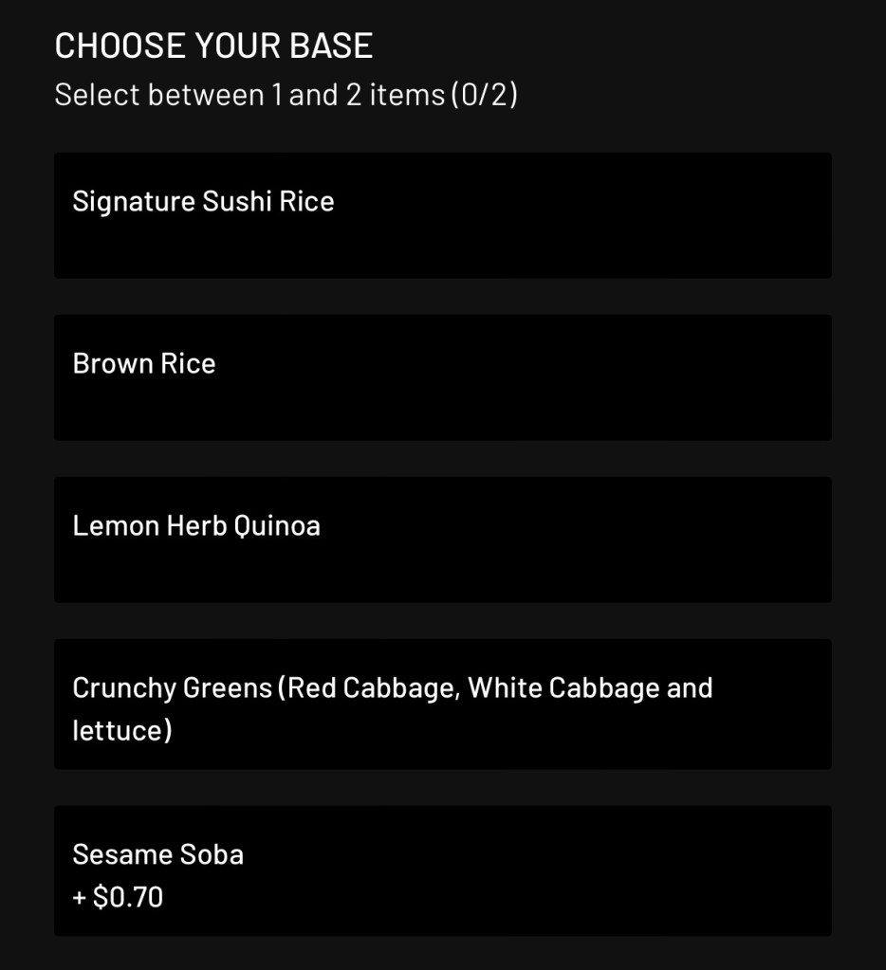Image resolution: width=886 pixels, height=970 pixels.
Task: Click the "Select between 1 and 2 items" text
Action: point(249,95)
